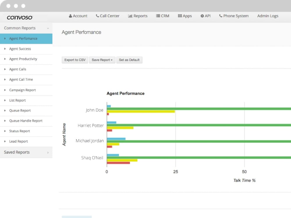Open Queue Report
Screen dimensions: 291x218
(26, 111)
